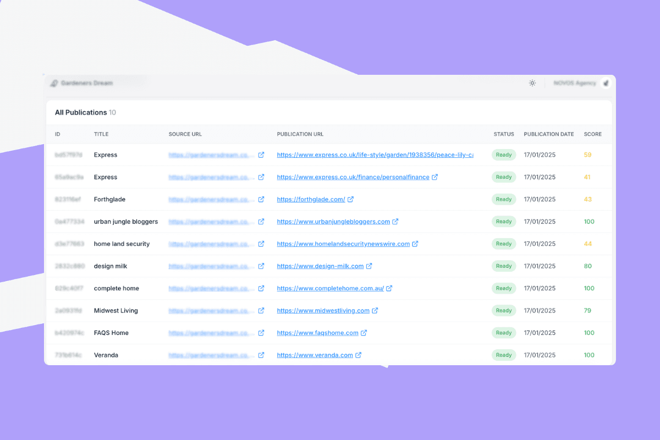This screenshot has width=660, height=440.
Task: Sort by the PUBLICATION DATE column header
Action: coord(549,134)
